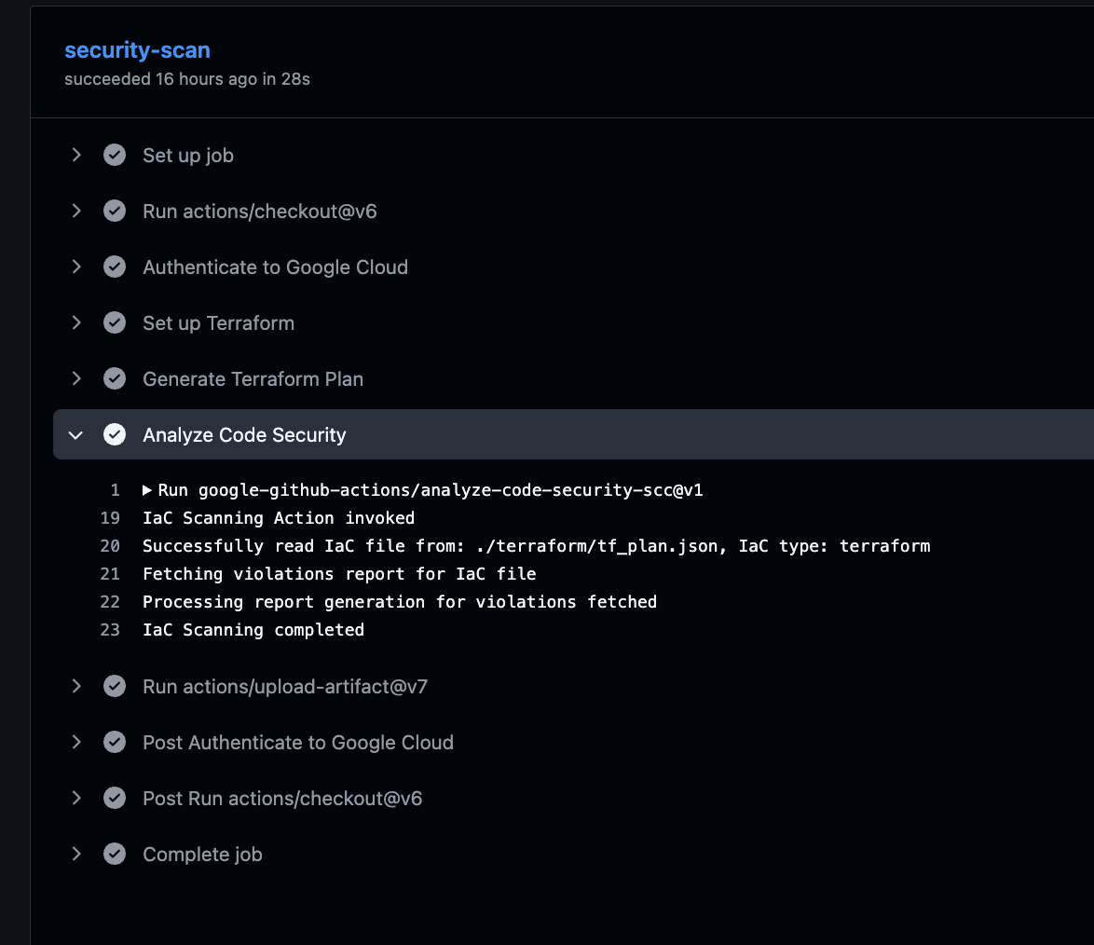Viewport: 1094px width, 945px height.
Task: Select Post Run actions/checkout@v6 label
Action: (282, 799)
